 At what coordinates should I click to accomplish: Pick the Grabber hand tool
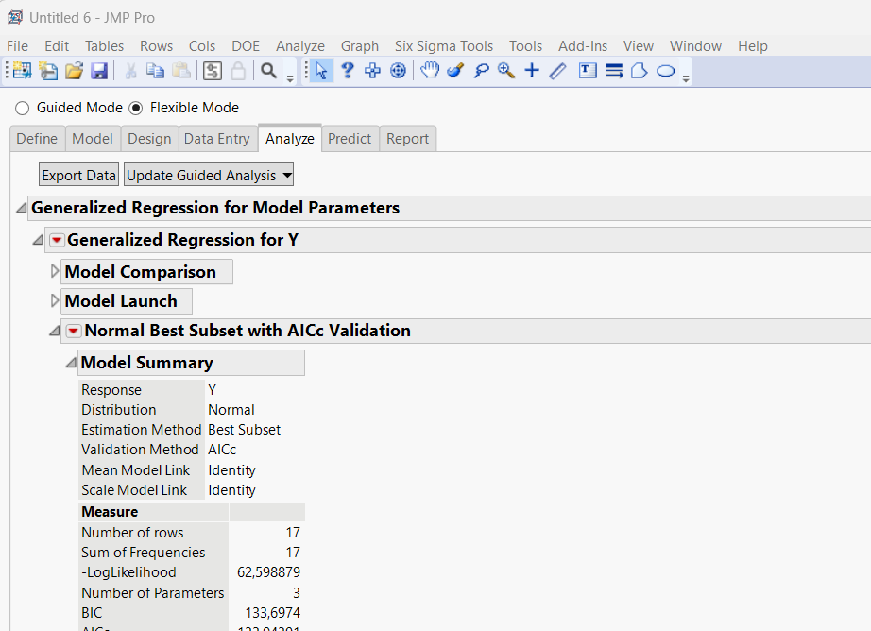[x=430, y=70]
